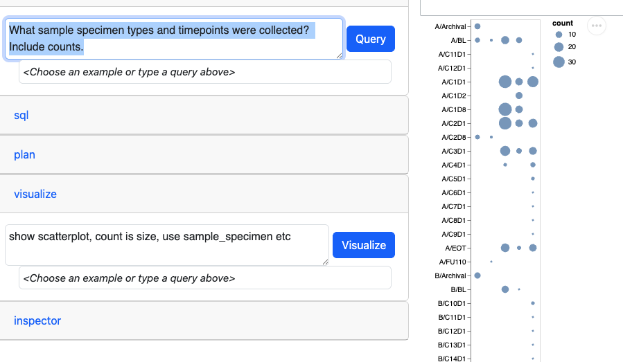Click resize handle of visualize textarea
The image size is (623, 362).
pyautogui.click(x=326, y=262)
